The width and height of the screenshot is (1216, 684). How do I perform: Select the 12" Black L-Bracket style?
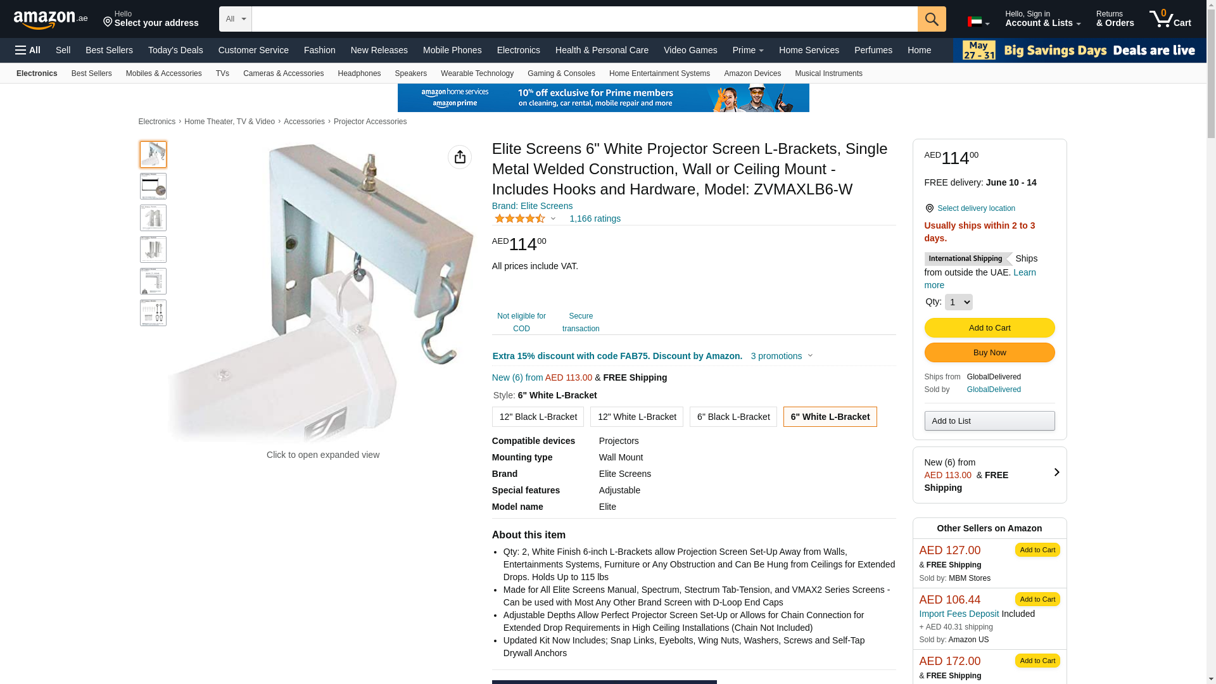(x=538, y=417)
